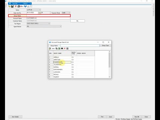Click the Group Name search input field
Viewport: 160px width, 120px height.
[x=80, y=46]
